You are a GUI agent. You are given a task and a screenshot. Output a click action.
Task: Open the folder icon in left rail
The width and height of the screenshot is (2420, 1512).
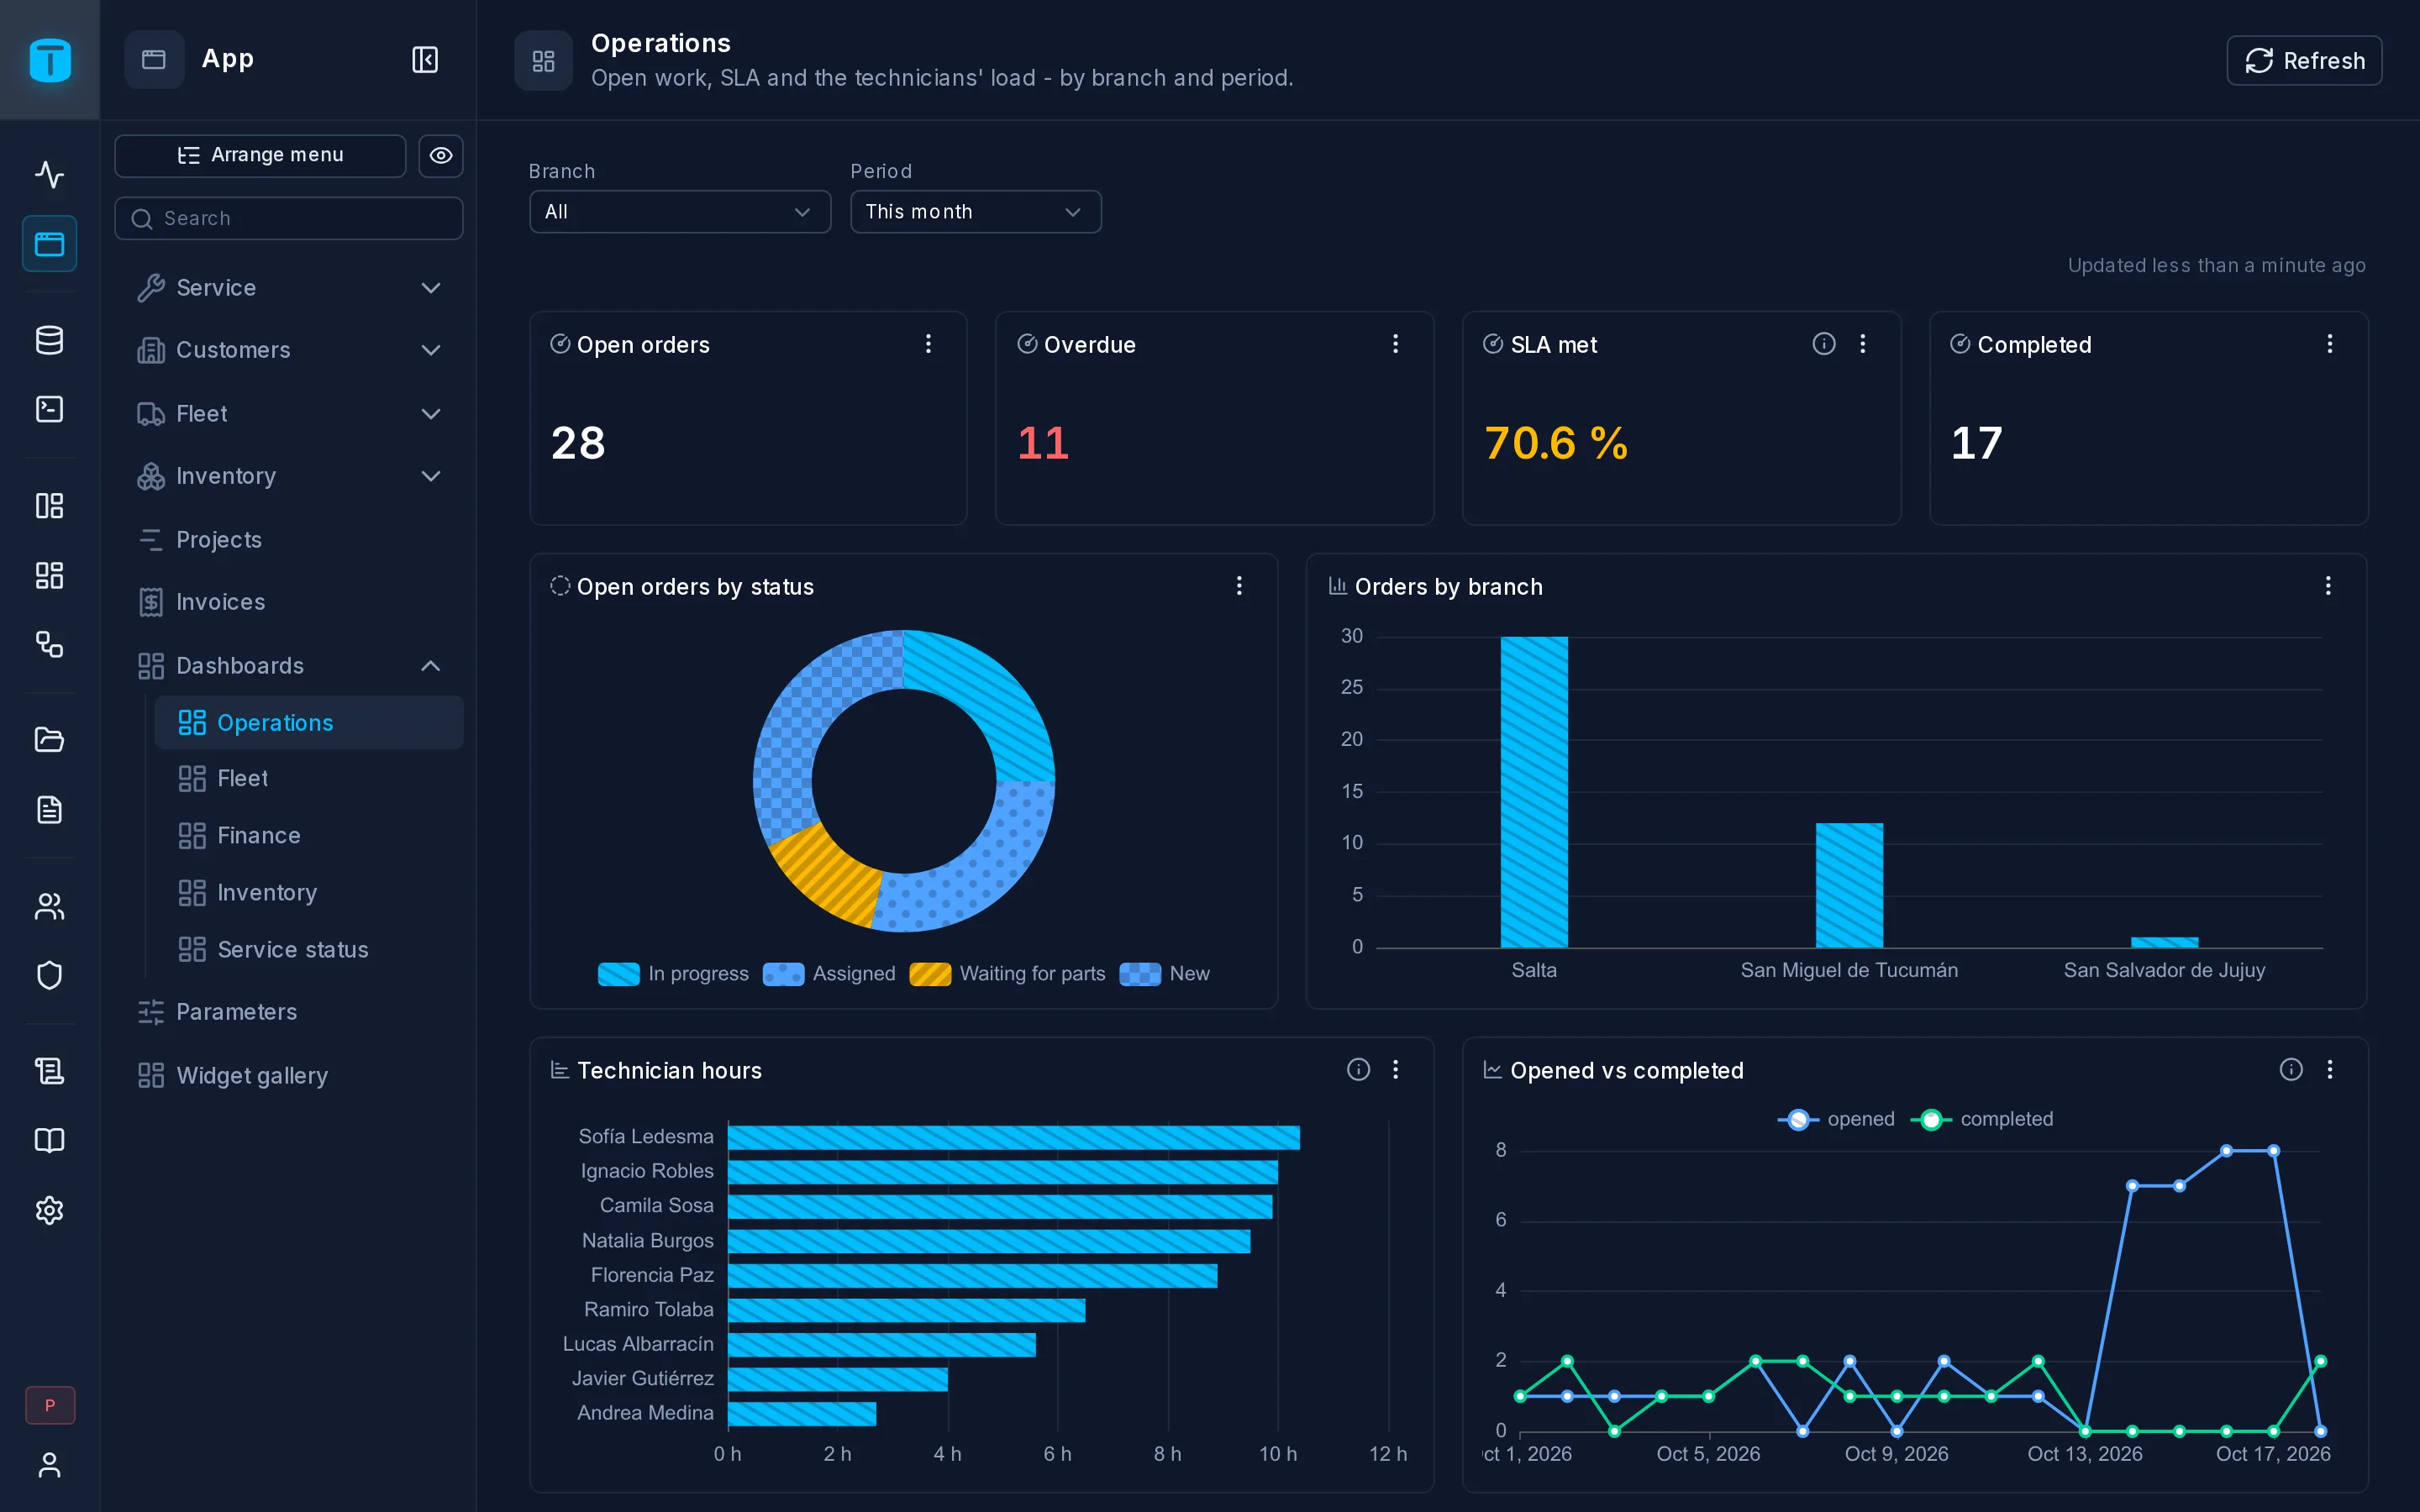(49, 739)
